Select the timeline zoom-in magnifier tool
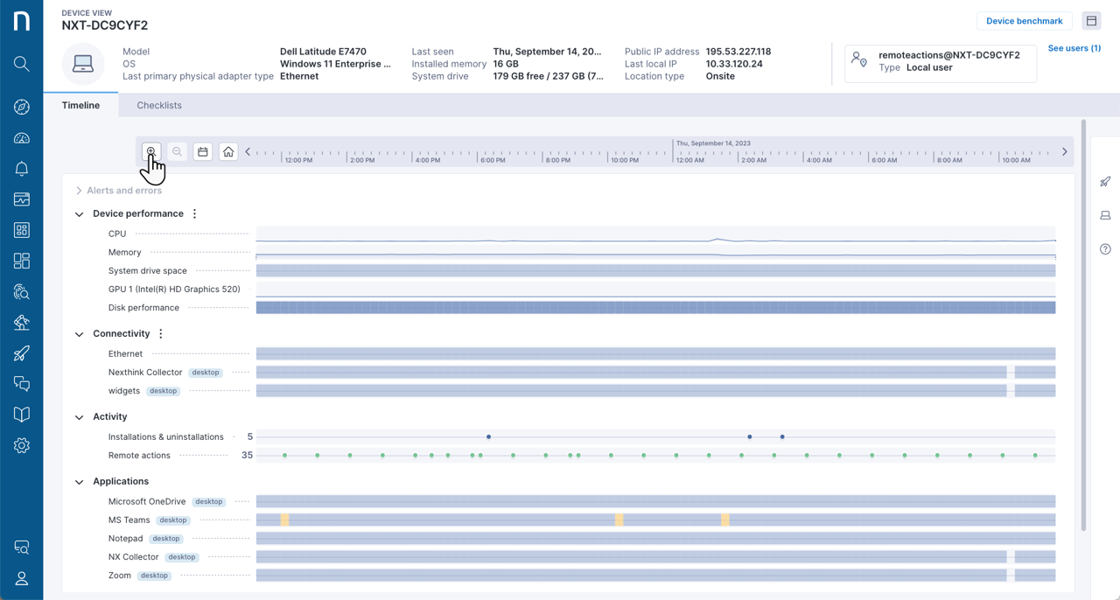The width and height of the screenshot is (1120, 600). coord(151,150)
